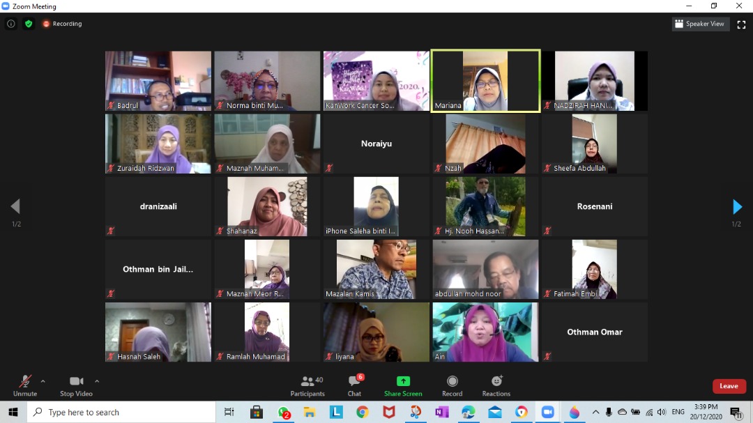Click ENG language indicator
This screenshot has width=753, height=423.
pos(678,412)
